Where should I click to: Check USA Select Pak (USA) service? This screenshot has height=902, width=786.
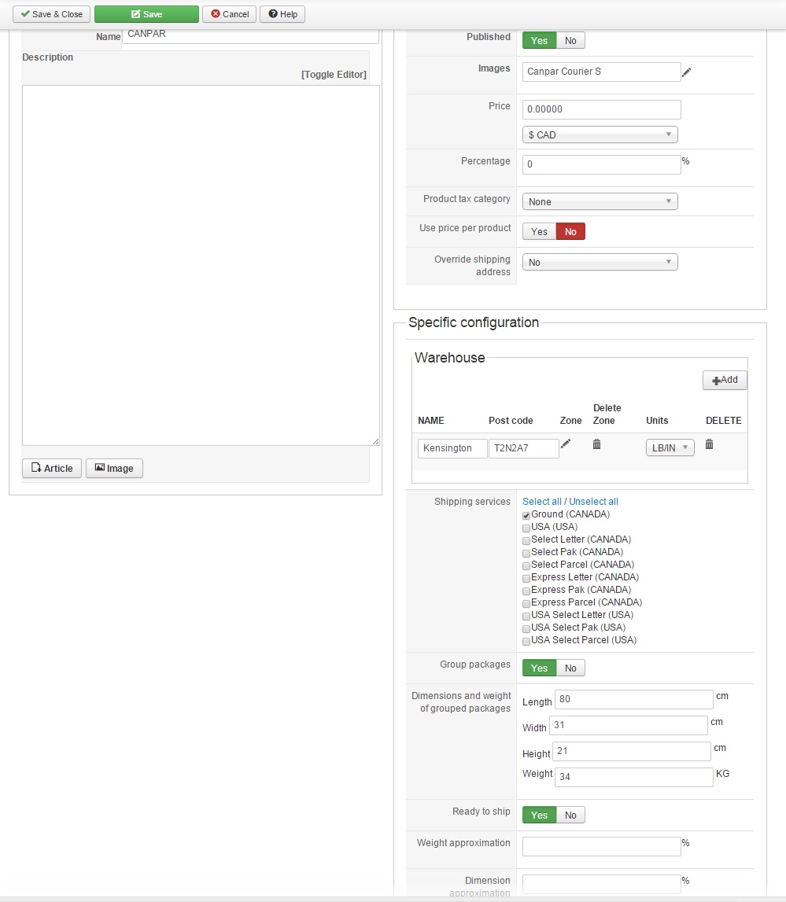tap(526, 629)
